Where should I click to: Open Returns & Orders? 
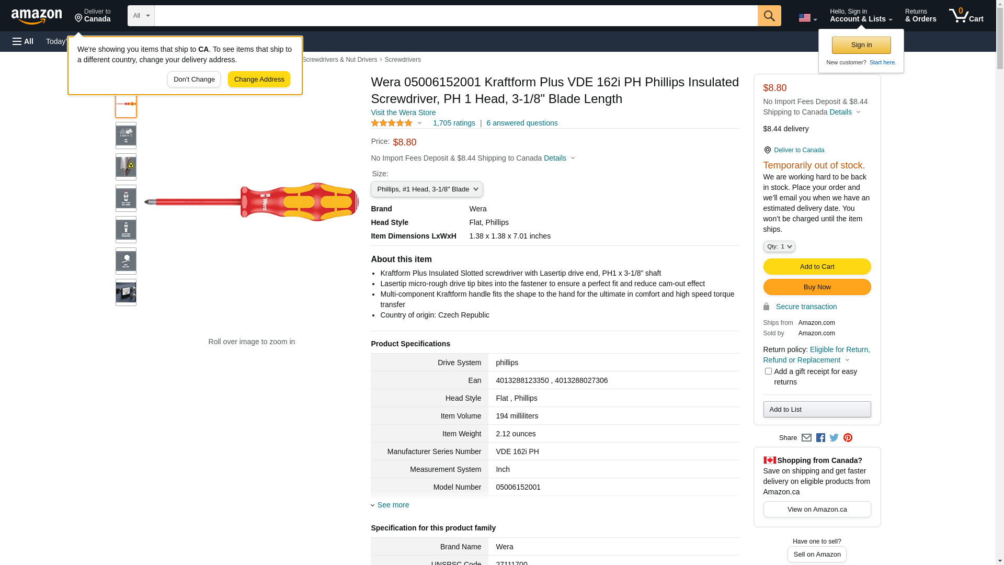click(x=920, y=16)
